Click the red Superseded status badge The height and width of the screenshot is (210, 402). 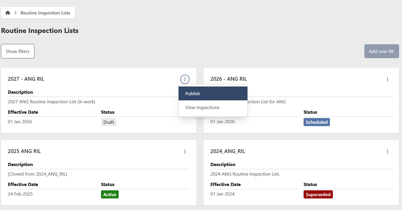[x=318, y=194]
